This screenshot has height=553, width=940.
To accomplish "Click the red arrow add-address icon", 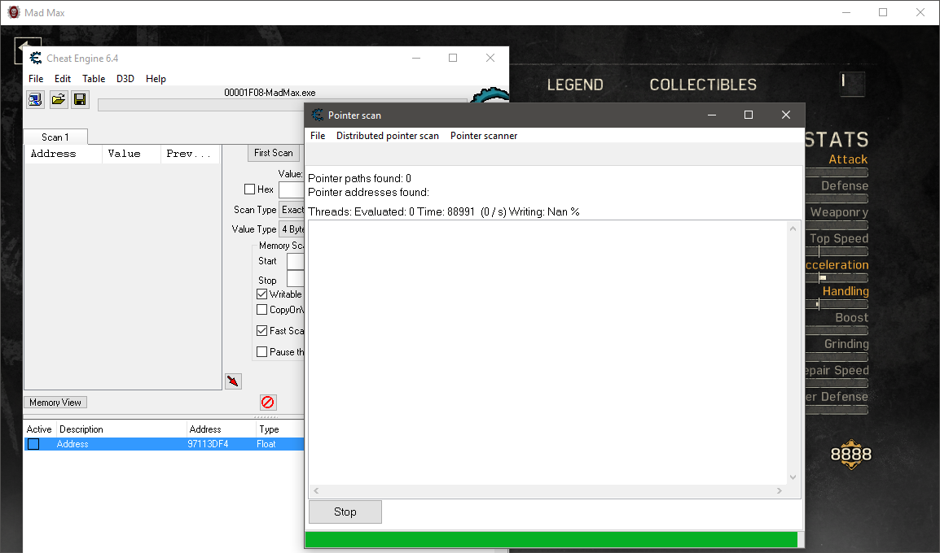I will tap(234, 381).
